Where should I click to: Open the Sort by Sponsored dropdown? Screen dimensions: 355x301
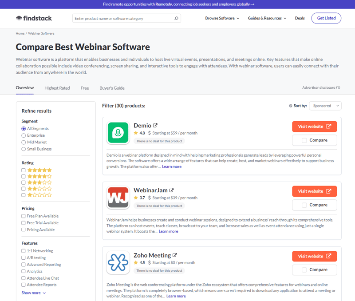[x=325, y=106]
